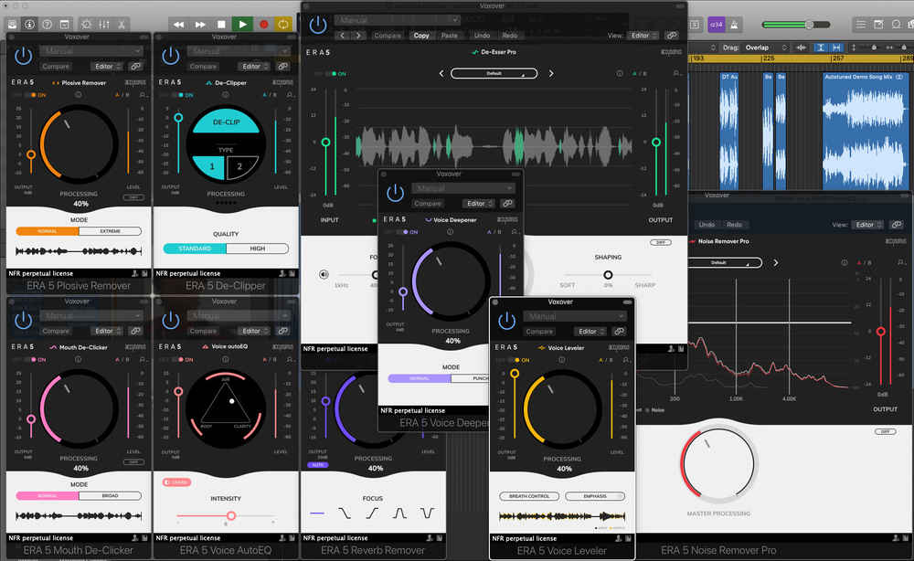Open the Editor view dropdown in Voice Leveler
Viewport: 914px width, 561px height.
point(589,332)
